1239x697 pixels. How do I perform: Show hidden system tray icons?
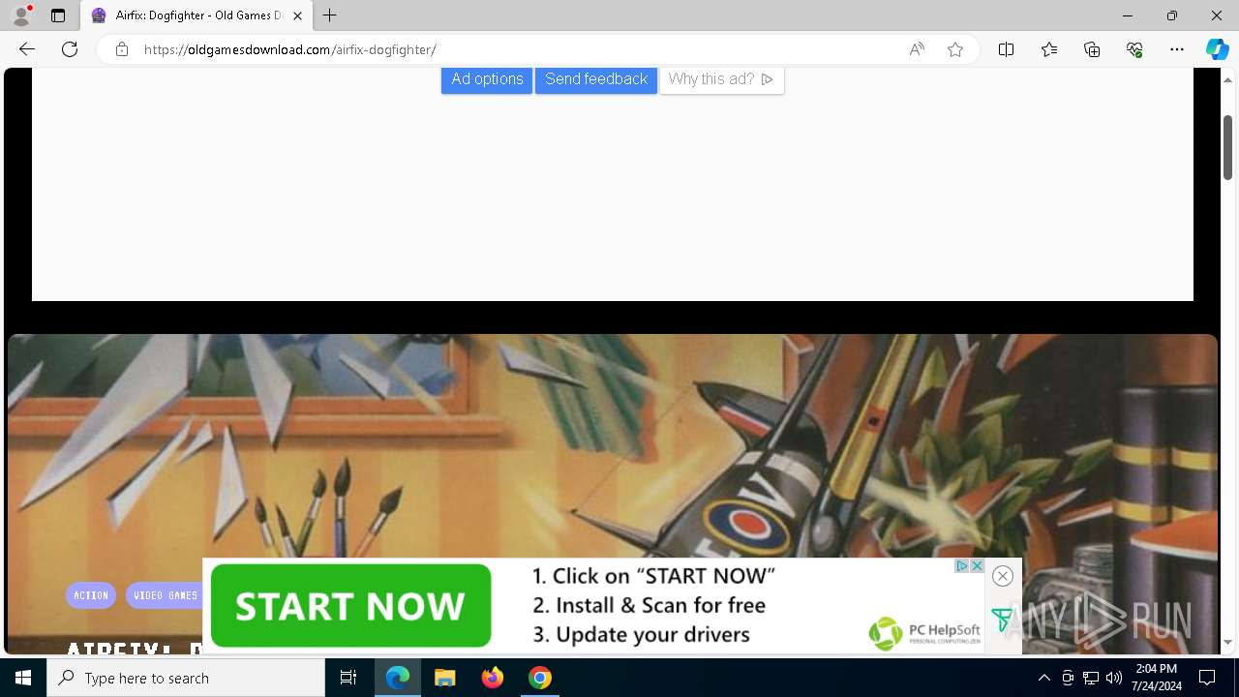[x=1044, y=678]
